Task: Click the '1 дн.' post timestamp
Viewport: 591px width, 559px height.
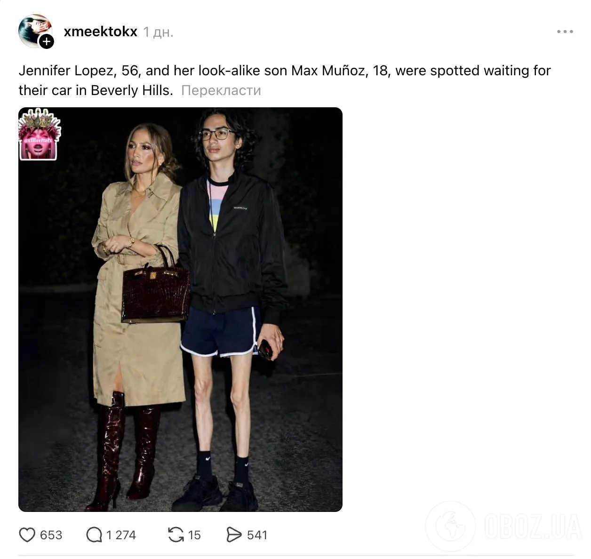Action: (158, 32)
